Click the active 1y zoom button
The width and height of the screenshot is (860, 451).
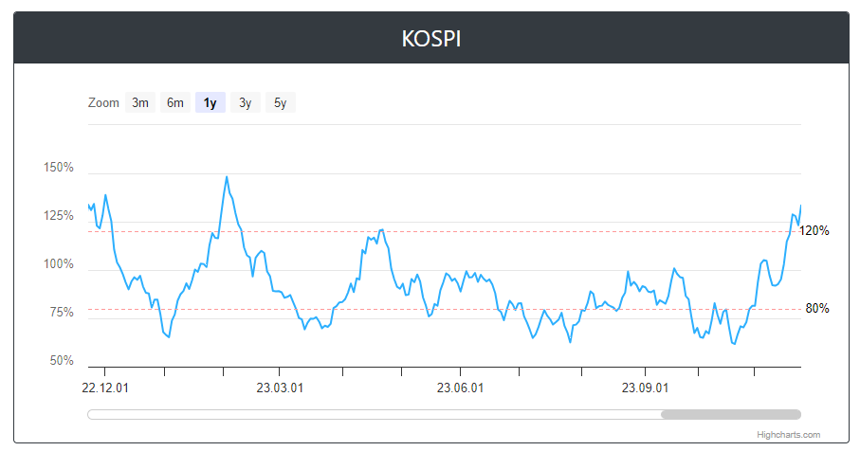210,103
